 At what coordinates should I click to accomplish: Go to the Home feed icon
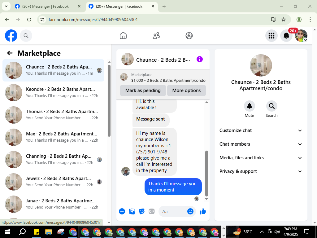[123, 36]
